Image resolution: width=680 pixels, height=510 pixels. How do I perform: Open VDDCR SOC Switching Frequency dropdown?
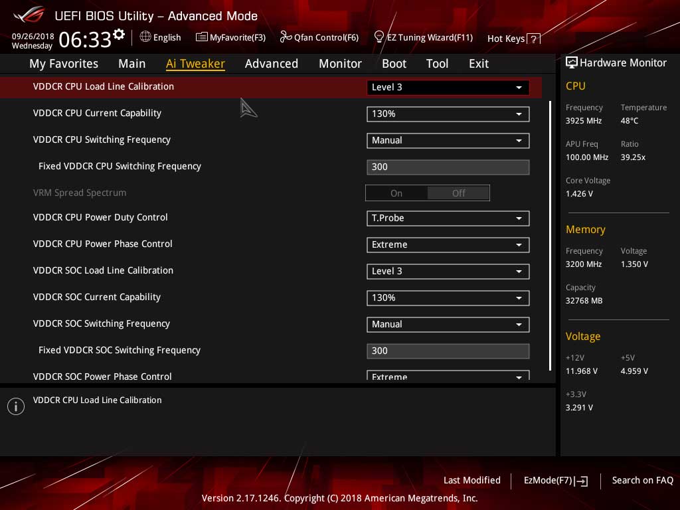[448, 324]
